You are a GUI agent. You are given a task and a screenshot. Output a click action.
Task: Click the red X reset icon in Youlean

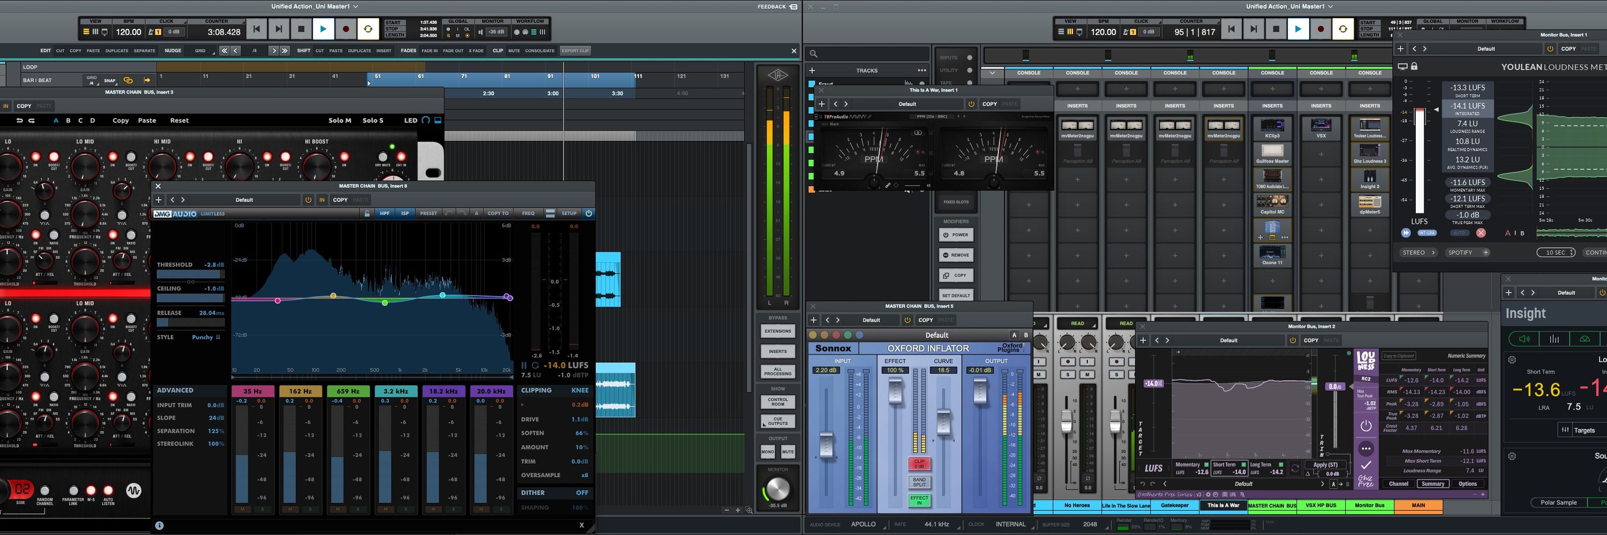click(x=1481, y=233)
